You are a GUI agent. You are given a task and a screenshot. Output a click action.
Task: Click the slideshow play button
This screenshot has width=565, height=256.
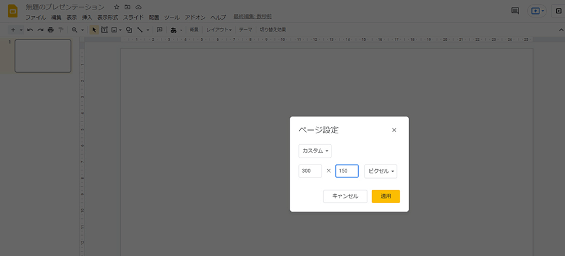click(559, 11)
